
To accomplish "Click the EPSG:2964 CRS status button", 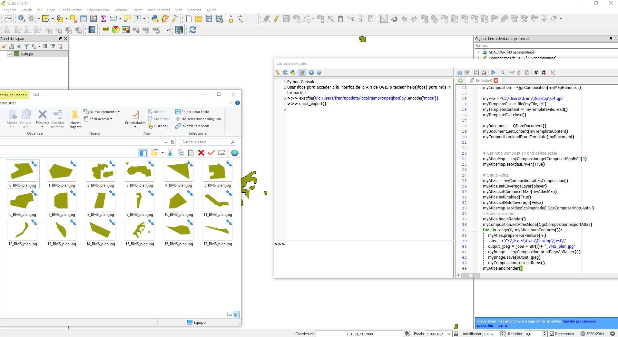I will tap(592, 334).
